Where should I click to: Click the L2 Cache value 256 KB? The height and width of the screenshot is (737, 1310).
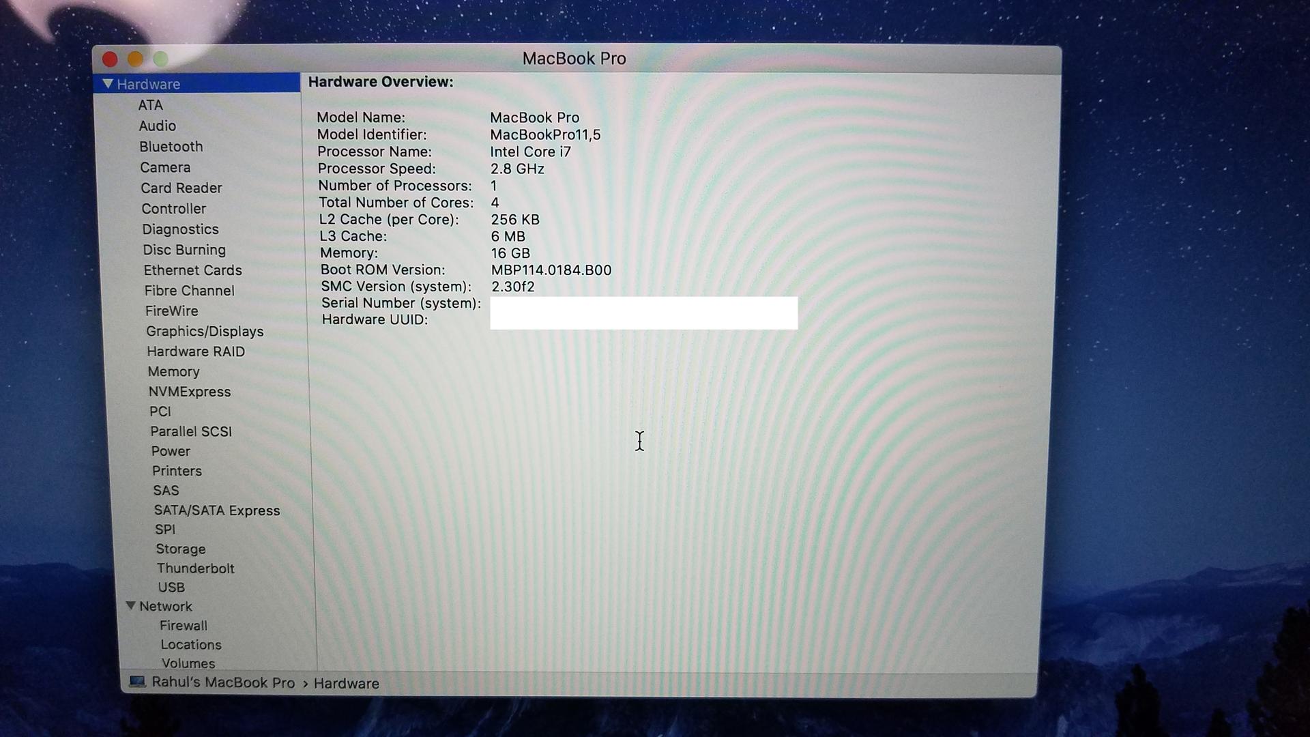click(x=515, y=220)
